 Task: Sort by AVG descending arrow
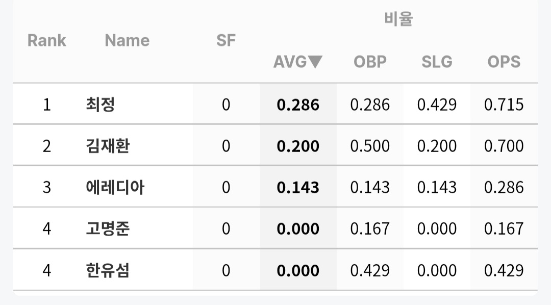click(315, 62)
